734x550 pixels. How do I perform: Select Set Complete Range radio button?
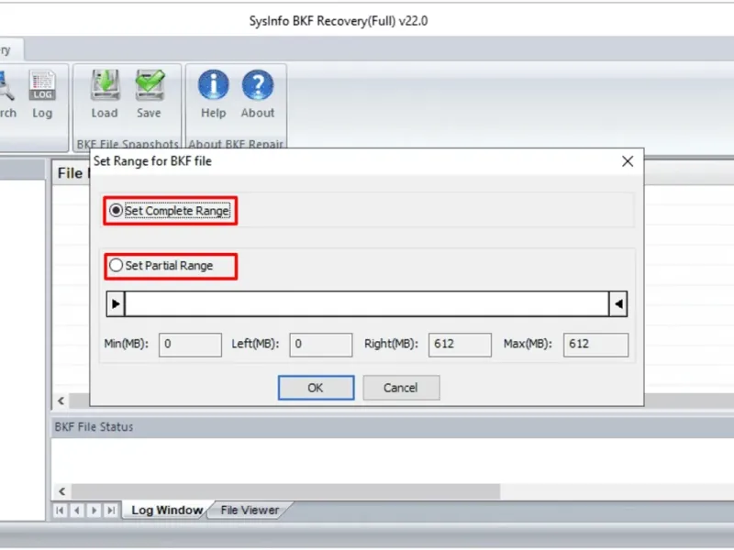pos(116,211)
